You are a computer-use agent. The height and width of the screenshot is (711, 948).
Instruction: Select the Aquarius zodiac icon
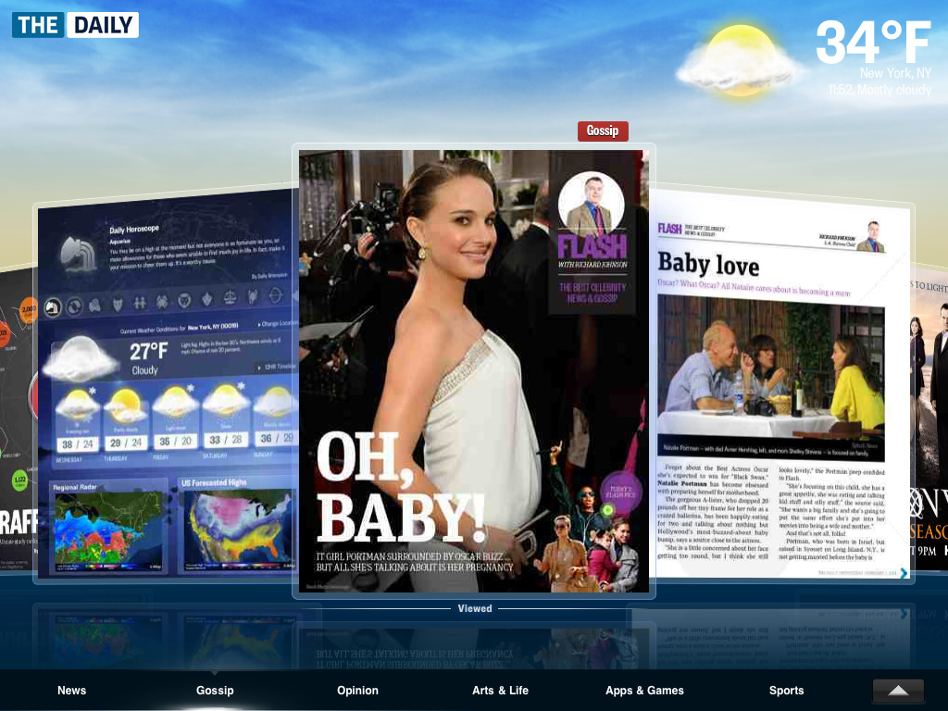coord(52,307)
